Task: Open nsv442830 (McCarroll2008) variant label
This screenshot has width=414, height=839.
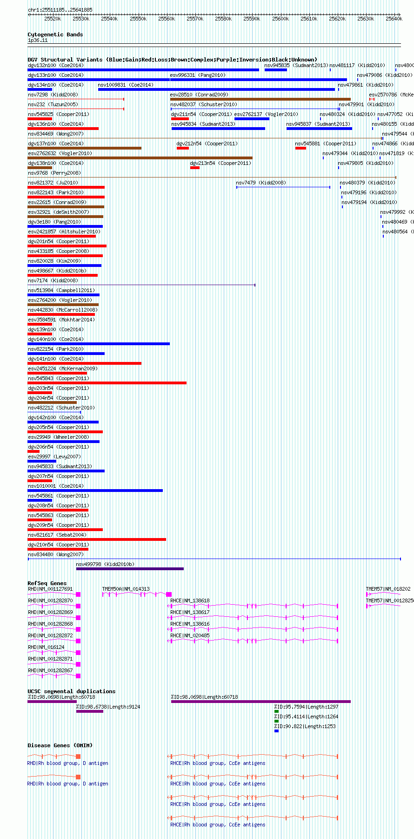Action: (x=63, y=310)
